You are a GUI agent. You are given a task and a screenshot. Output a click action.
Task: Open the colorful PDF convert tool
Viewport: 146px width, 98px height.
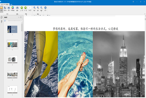(12, 9)
